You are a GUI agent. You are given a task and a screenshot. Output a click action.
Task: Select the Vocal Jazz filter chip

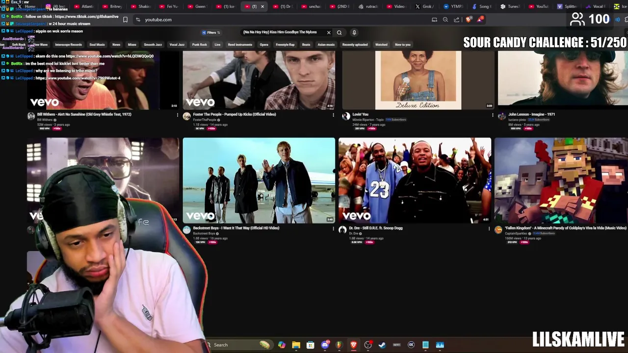coord(177,45)
